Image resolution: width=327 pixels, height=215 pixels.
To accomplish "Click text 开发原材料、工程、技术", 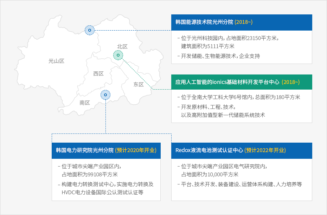I will [208, 107].
